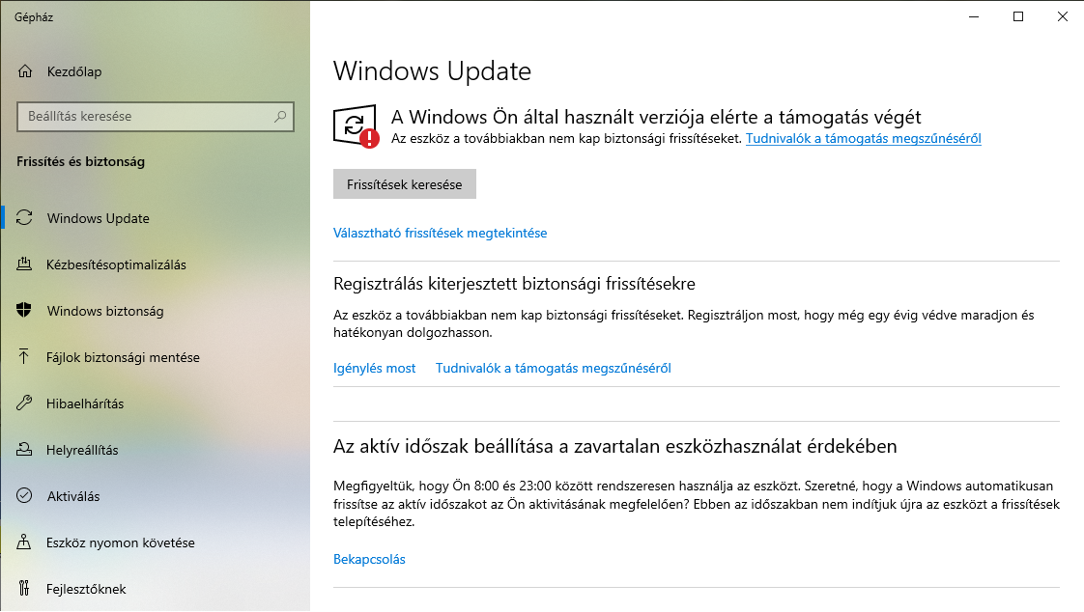The image size is (1084, 612).
Task: Click the Frissítések keresése button
Action: pos(405,184)
